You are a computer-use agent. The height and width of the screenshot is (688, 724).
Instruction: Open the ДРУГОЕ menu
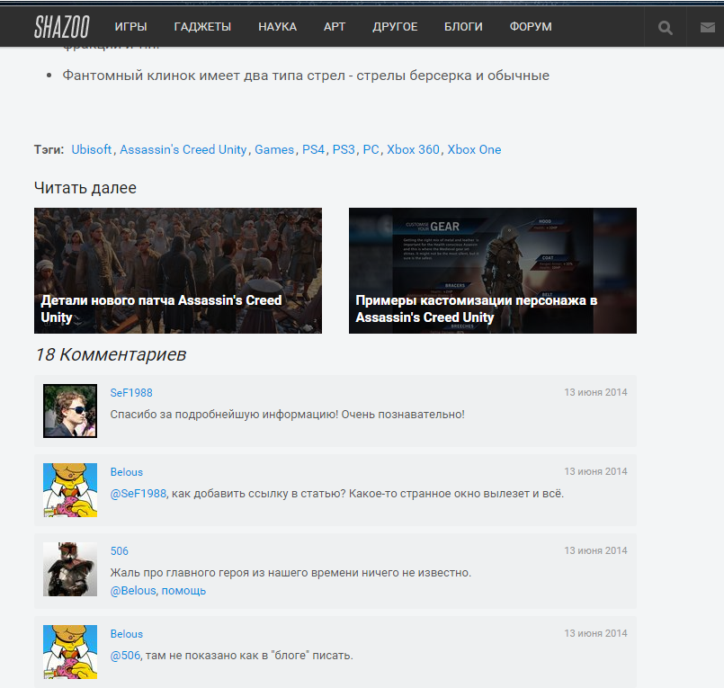click(x=395, y=27)
